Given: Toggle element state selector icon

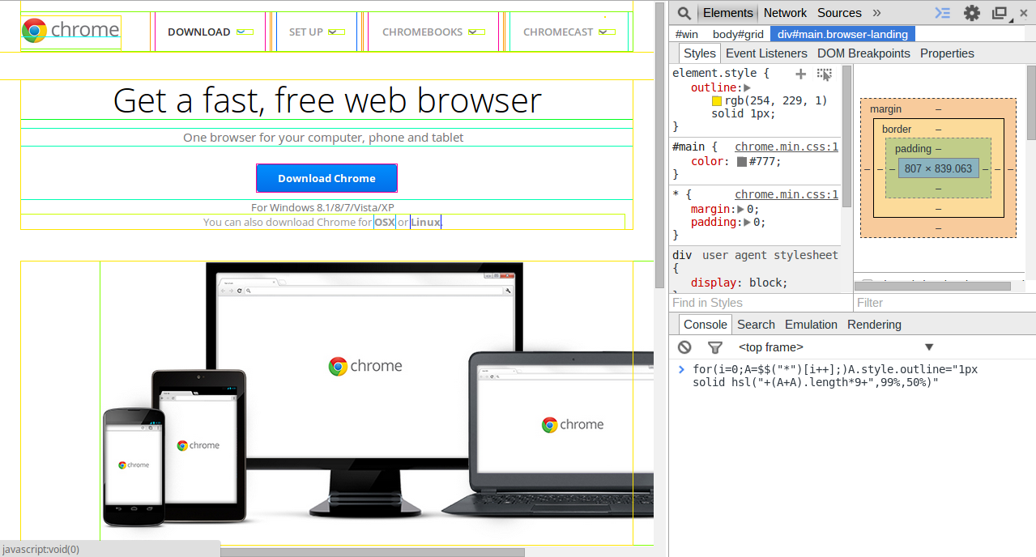Looking at the screenshot, I should tap(825, 74).
